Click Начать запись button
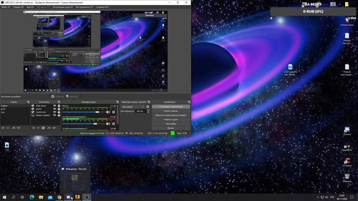The width and height of the screenshot is (358, 201). pyautogui.click(x=171, y=111)
